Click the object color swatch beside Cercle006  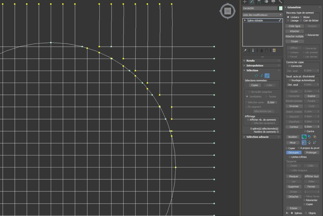click(281, 8)
